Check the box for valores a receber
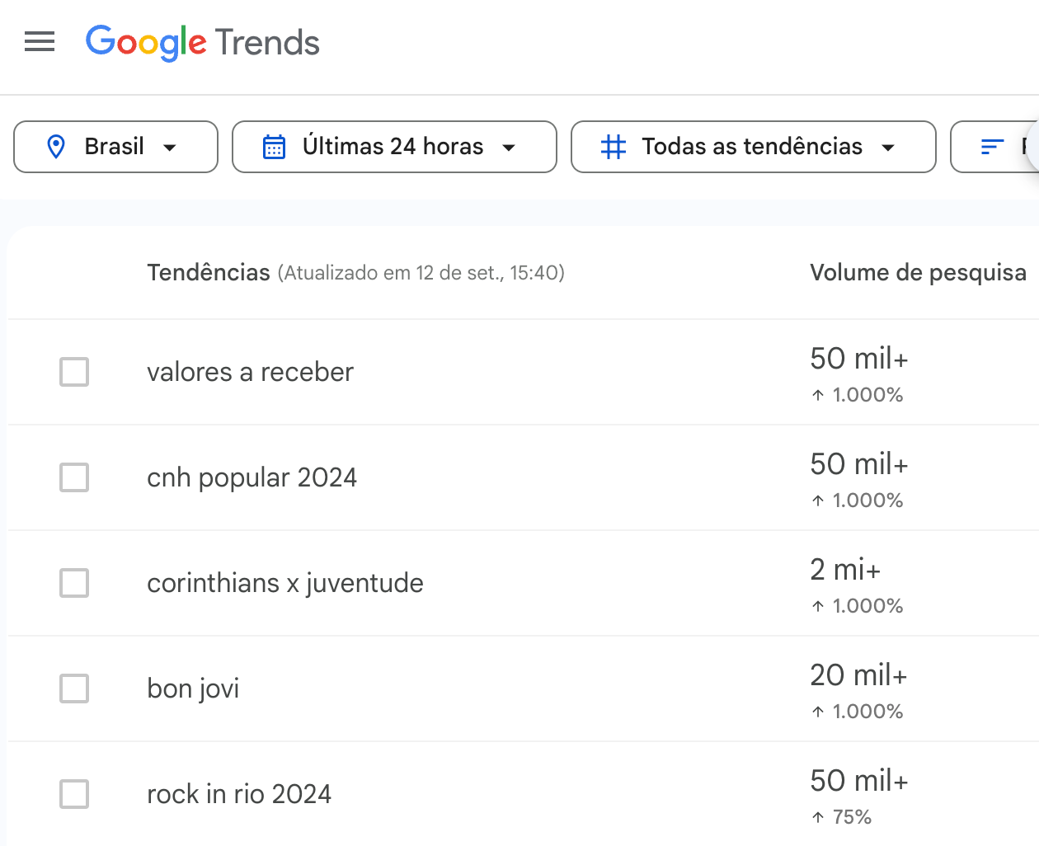1039x846 pixels. point(74,372)
